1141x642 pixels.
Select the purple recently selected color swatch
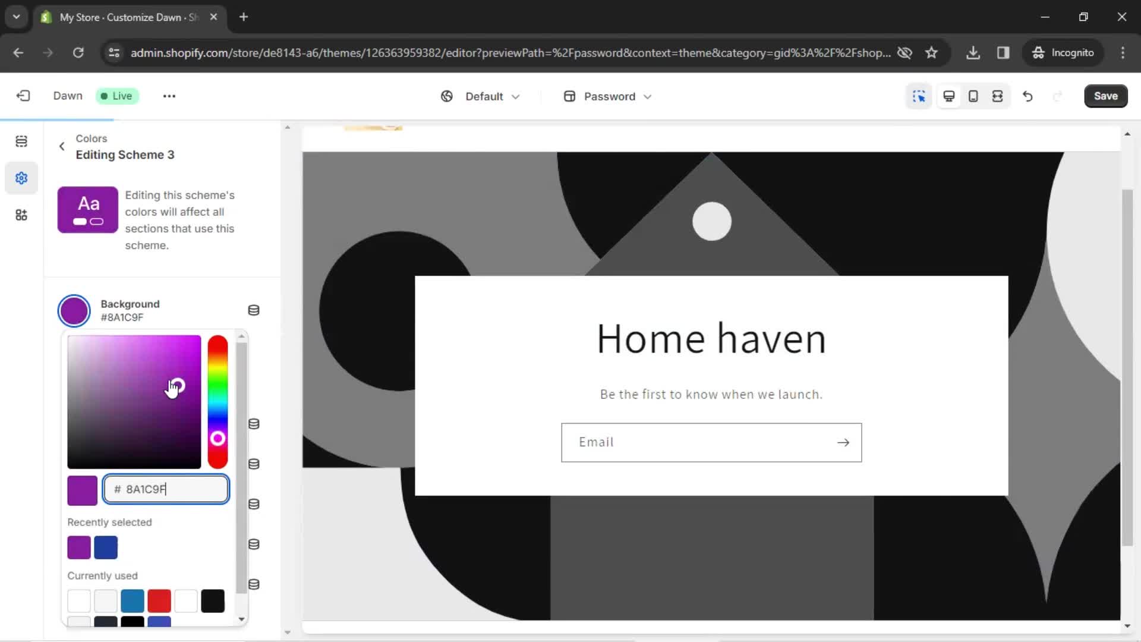coord(78,547)
